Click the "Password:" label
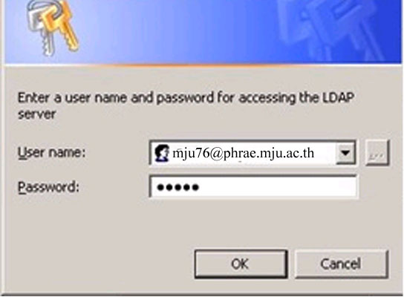The image size is (404, 297). tap(48, 187)
